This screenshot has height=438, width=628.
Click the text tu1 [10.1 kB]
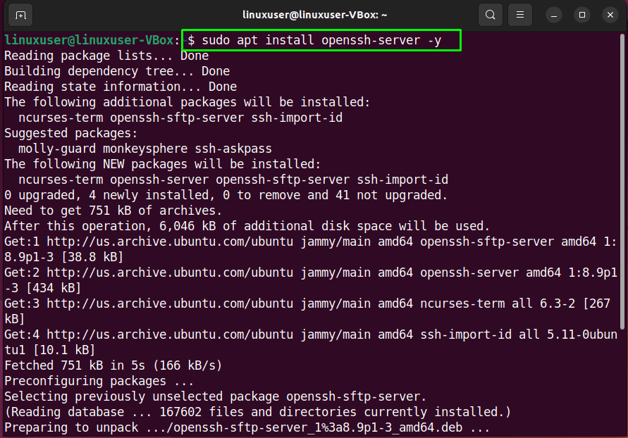[49, 350]
